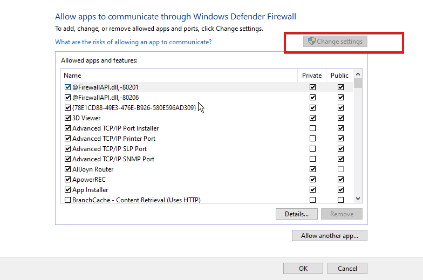This screenshot has height=280, width=423.
Task: Enable Public for AllJoyn Router
Action: pyautogui.click(x=340, y=169)
